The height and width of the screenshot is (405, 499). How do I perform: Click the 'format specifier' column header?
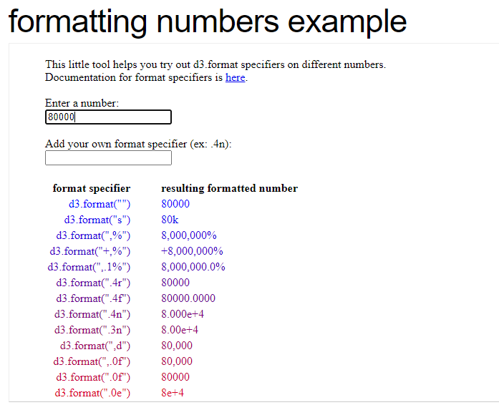pyautogui.click(x=92, y=188)
